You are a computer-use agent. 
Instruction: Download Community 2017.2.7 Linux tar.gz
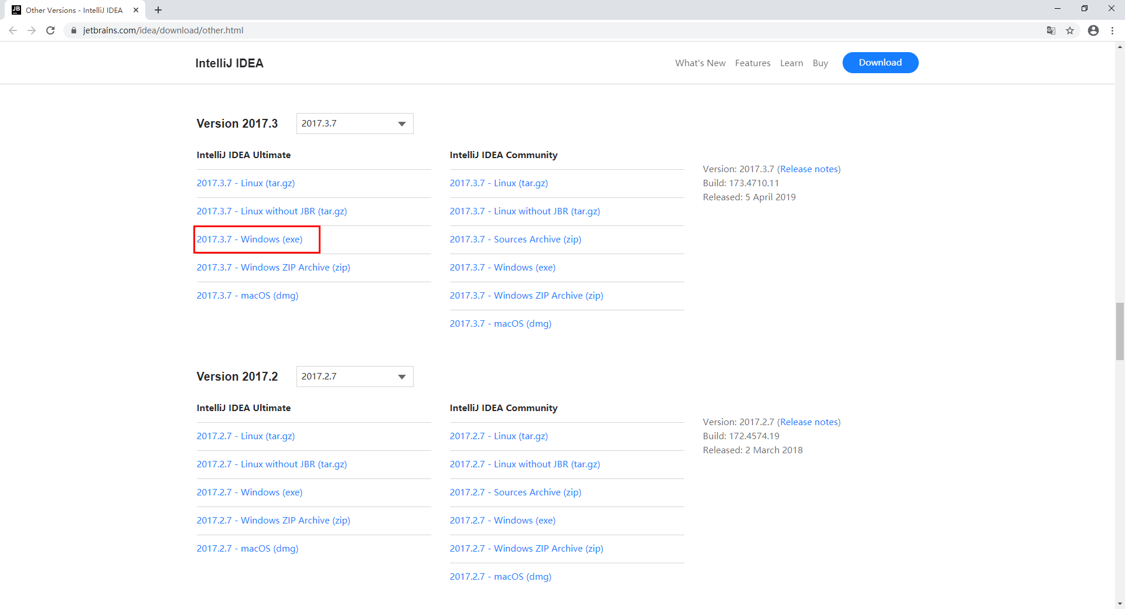(x=499, y=436)
